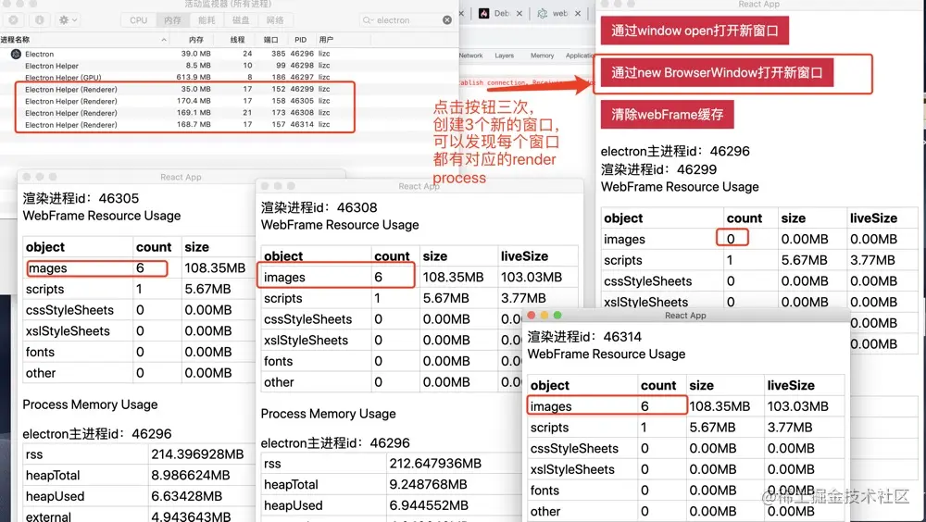The height and width of the screenshot is (522, 926).
Task: Click 渲染进程id: 46299 text in main window
Action: click(x=658, y=169)
